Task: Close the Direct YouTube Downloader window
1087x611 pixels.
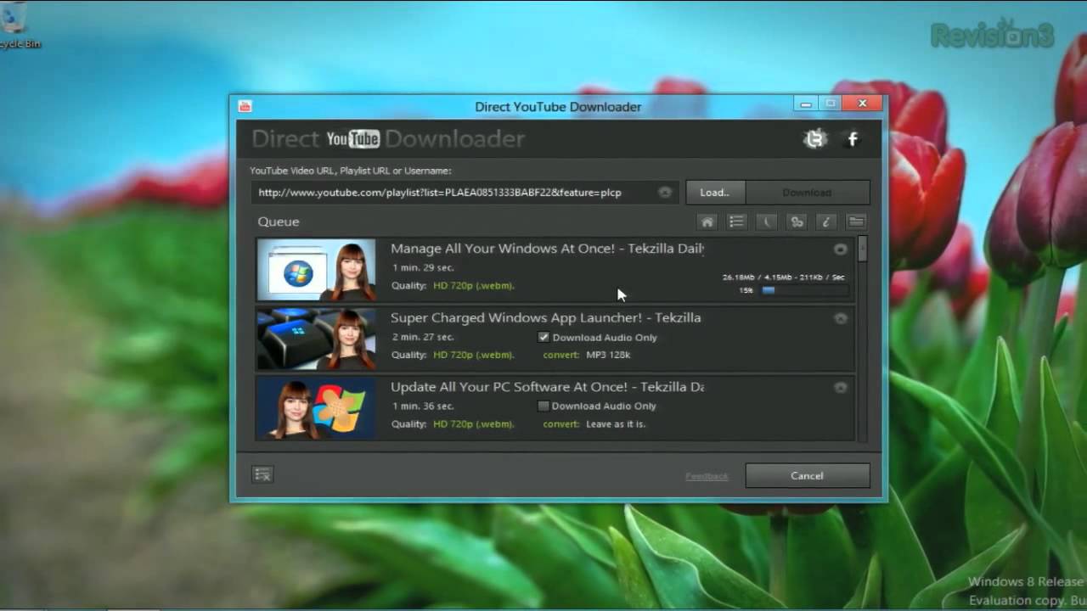Action: tap(862, 104)
